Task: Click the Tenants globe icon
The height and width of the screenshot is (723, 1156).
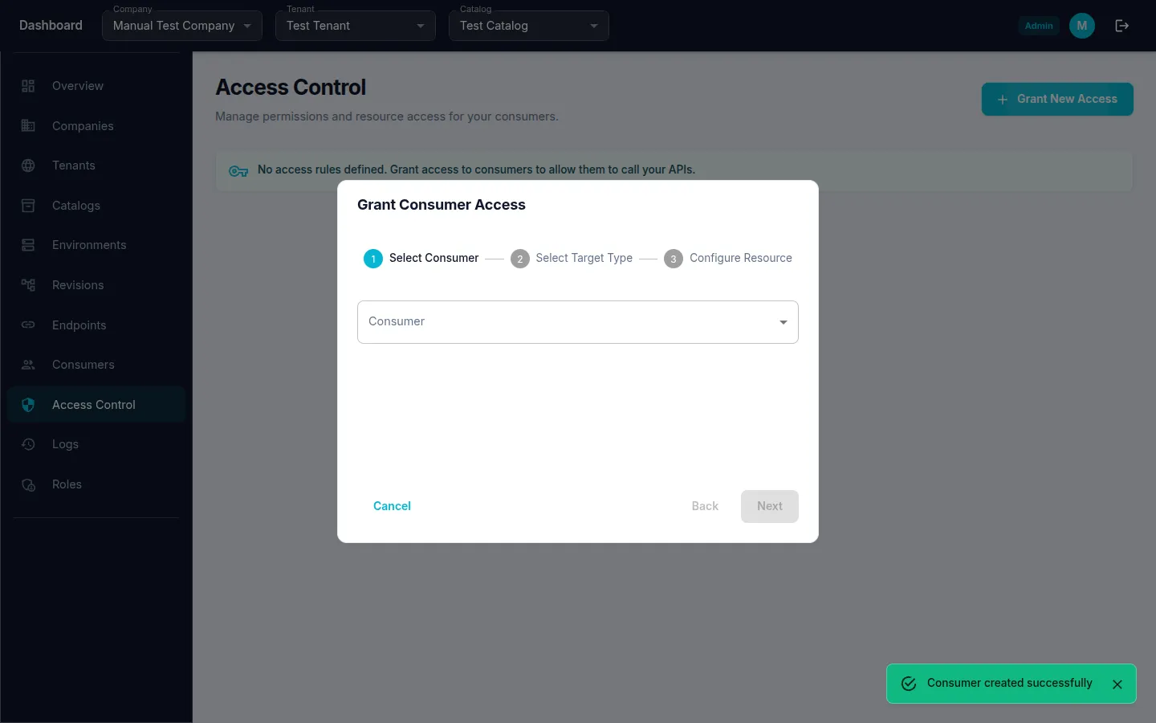Action: click(x=28, y=165)
